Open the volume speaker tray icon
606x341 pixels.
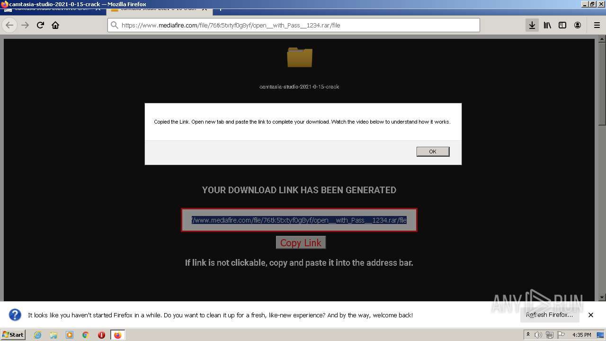(x=538, y=335)
